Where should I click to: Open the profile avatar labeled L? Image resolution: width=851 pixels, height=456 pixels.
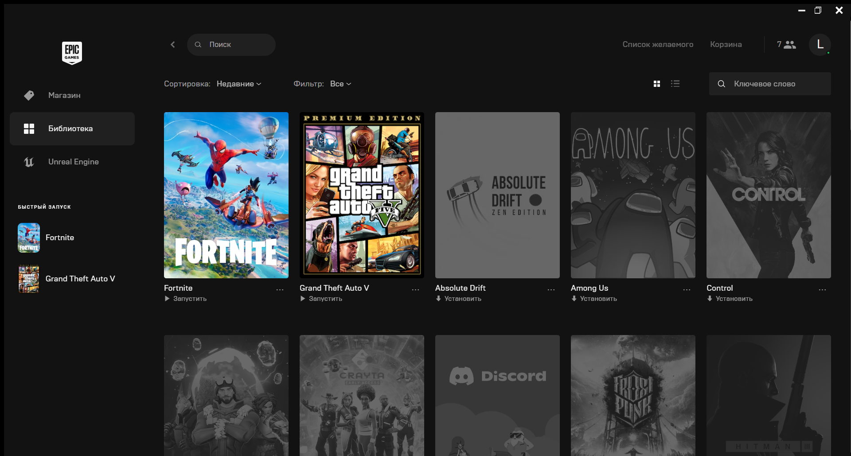coord(820,44)
